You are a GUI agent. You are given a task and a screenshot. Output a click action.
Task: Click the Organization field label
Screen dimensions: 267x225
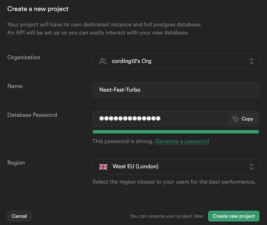[23, 58]
